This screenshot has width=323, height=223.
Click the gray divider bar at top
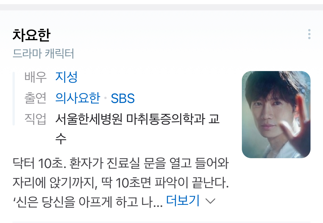point(161,7)
